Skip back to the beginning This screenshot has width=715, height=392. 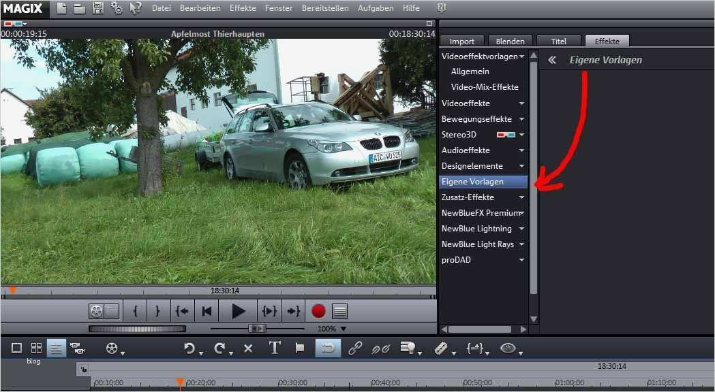[x=207, y=312]
